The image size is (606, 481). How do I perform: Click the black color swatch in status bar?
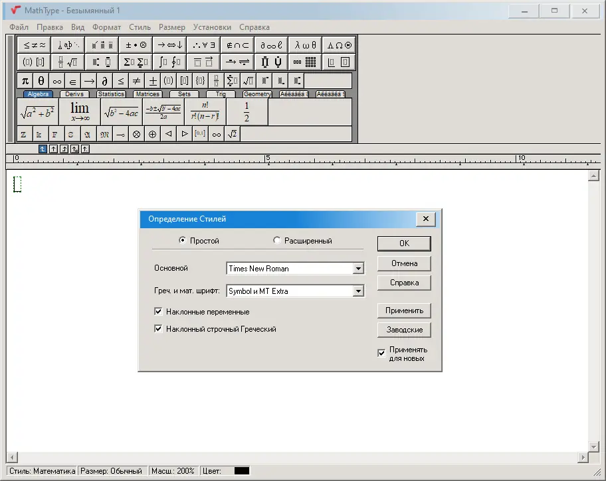click(243, 470)
